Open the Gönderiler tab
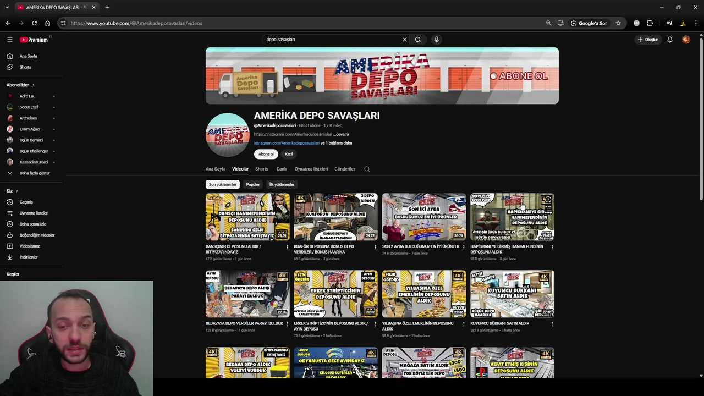 pos(345,169)
